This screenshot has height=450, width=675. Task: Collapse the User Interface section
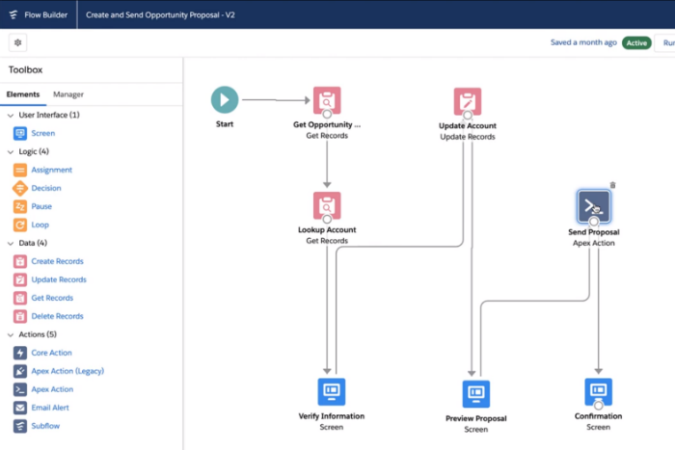click(11, 115)
